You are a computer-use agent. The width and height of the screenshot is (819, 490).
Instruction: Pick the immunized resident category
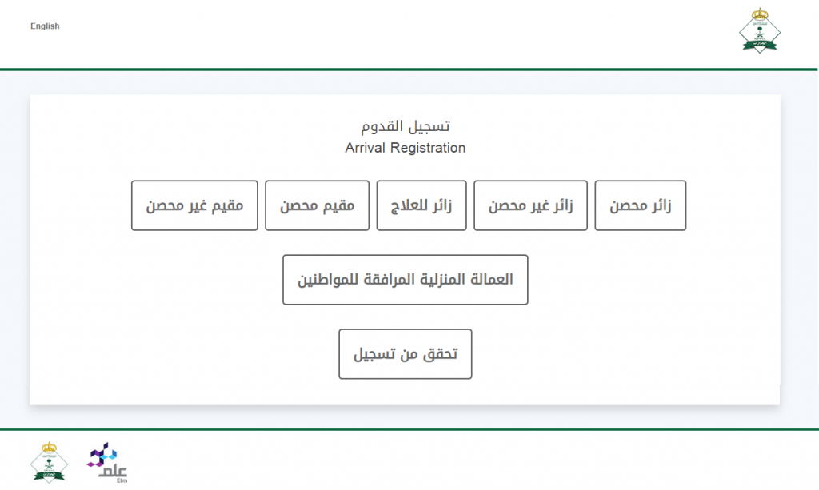pos(317,205)
